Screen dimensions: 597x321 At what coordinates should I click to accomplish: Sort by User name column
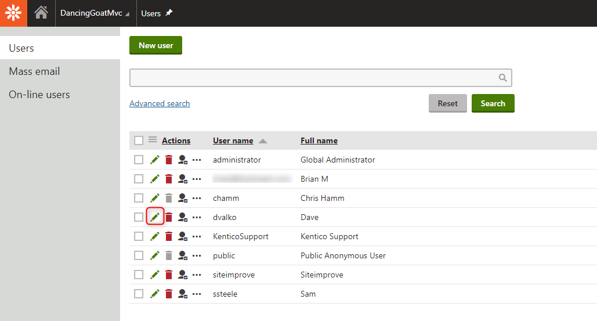point(233,140)
